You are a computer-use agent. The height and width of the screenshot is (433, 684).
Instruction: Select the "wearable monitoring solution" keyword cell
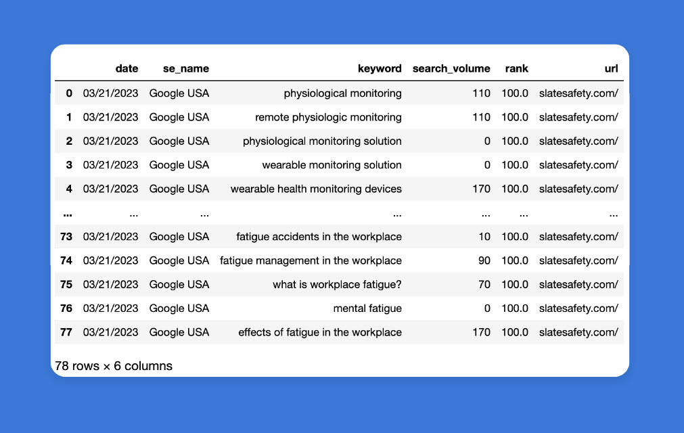coord(332,165)
